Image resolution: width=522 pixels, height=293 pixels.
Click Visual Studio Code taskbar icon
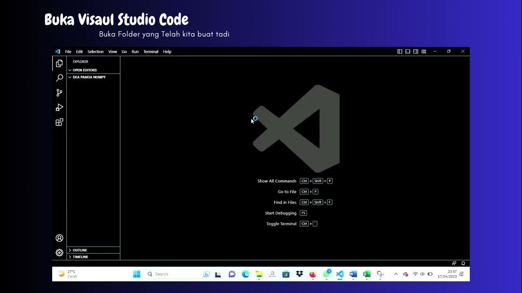coord(340,274)
